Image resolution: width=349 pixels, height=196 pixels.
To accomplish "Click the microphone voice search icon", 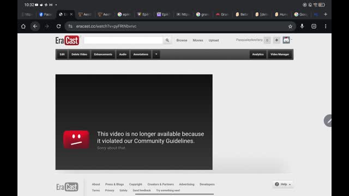I will [x=302, y=26].
